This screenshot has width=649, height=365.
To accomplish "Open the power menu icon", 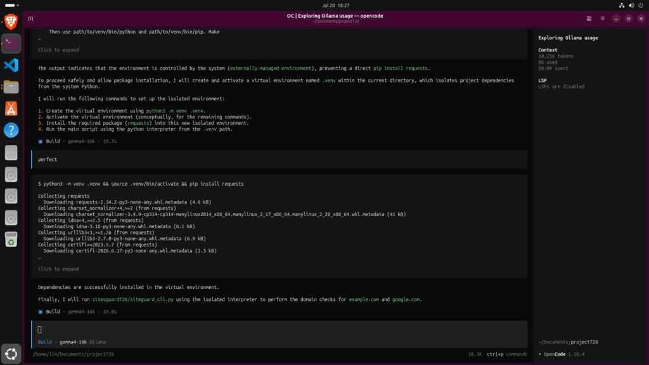I will 641,5.
